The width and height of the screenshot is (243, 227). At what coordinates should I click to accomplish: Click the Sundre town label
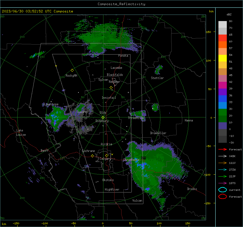[82, 112]
